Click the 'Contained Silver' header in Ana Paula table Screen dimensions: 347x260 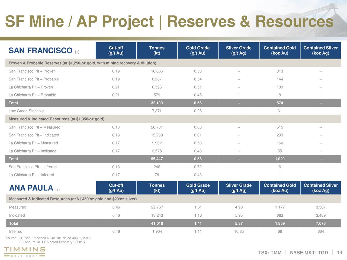321,188
